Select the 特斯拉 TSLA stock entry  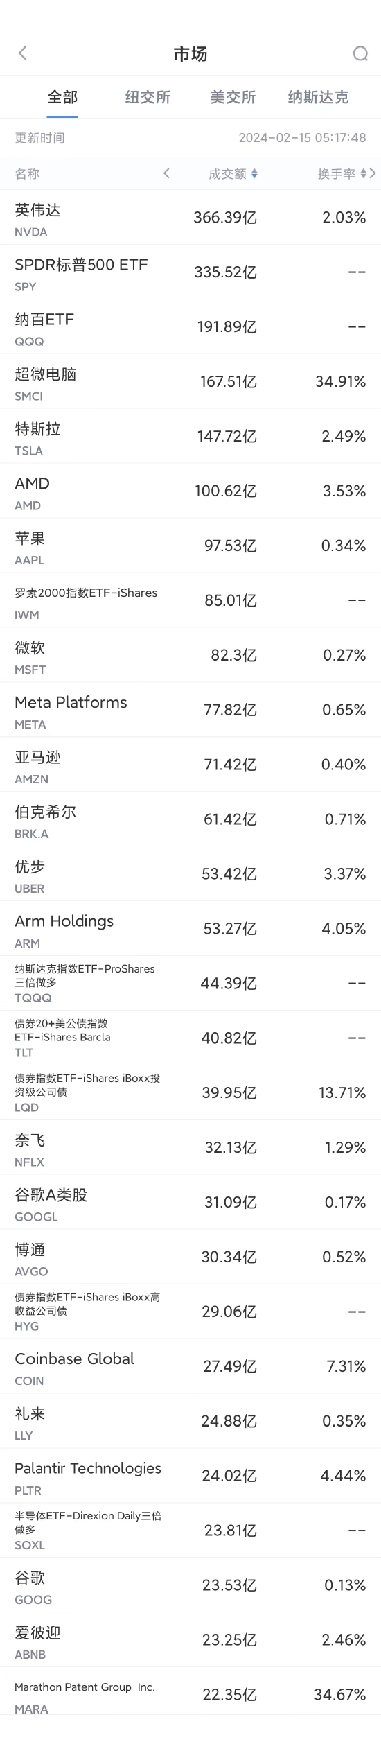190,437
